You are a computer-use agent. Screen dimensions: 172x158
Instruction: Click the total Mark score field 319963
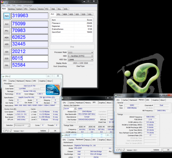[x=30, y=16]
